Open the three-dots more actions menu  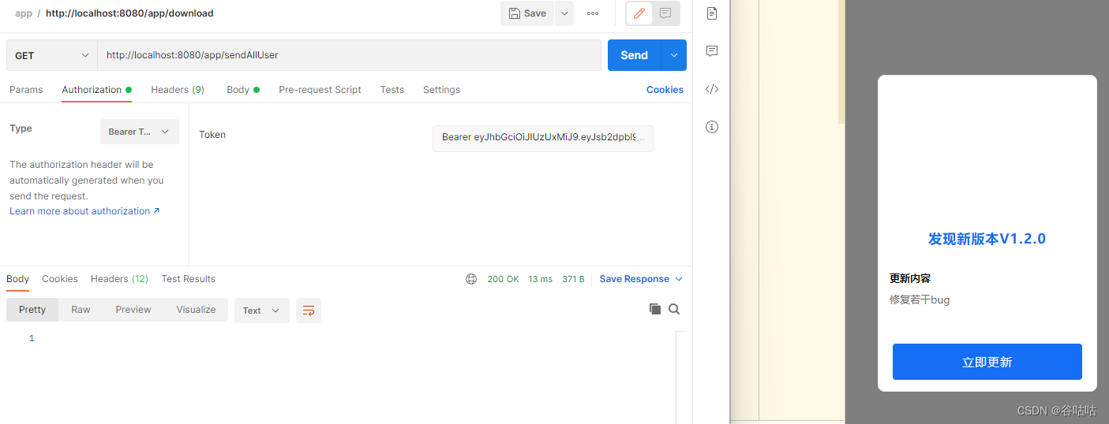click(593, 13)
